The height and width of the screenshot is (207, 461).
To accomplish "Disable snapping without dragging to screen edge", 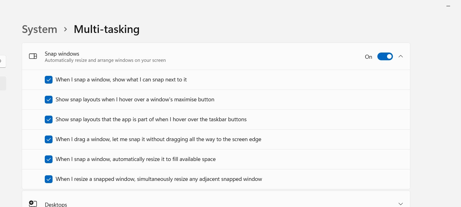I will click(48, 140).
